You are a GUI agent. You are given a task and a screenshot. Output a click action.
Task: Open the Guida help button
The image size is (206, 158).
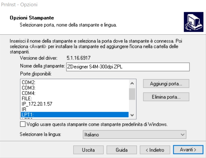(x=121, y=150)
